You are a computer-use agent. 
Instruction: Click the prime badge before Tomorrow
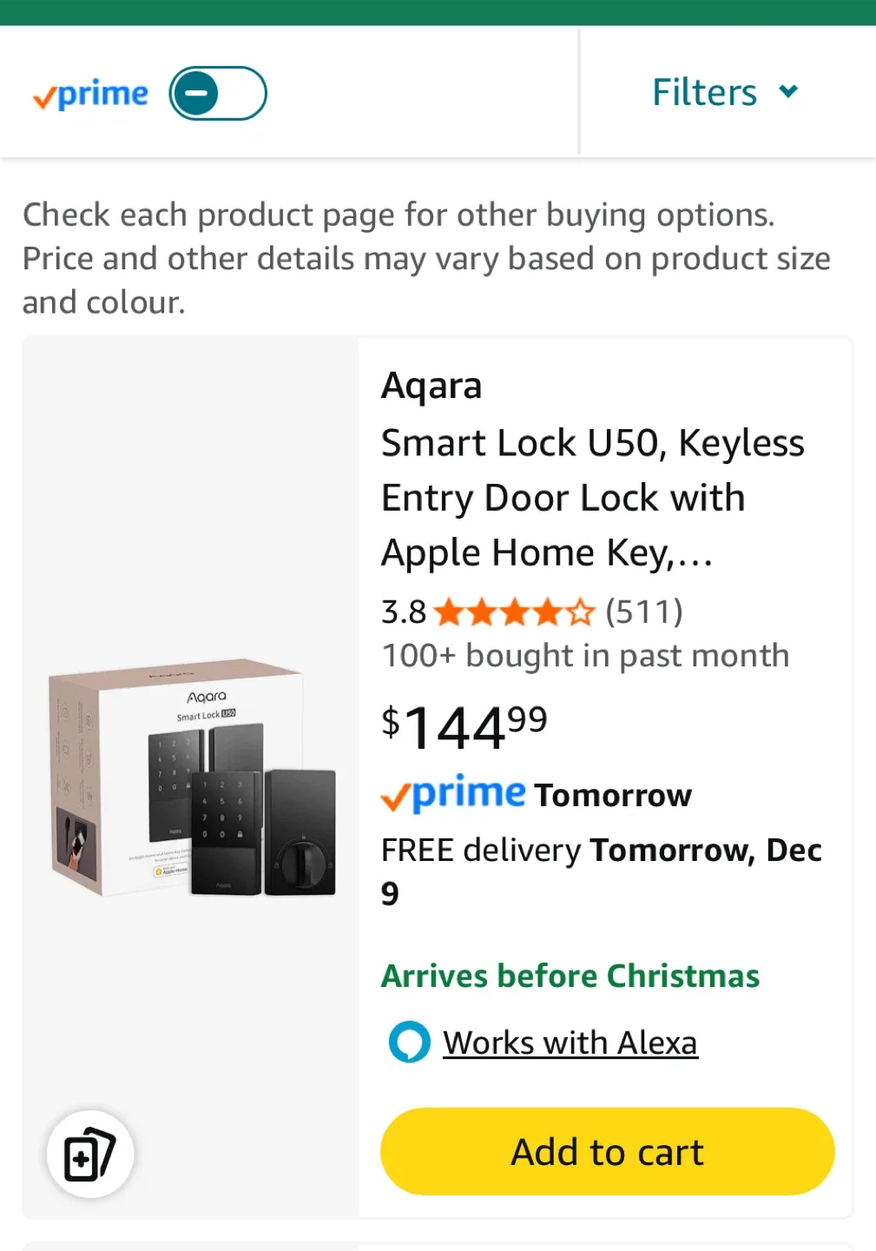click(x=451, y=793)
